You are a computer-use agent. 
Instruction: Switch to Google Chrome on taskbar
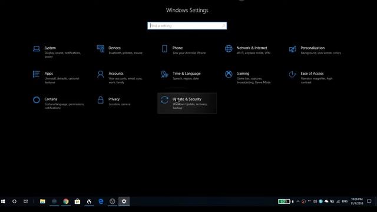tap(66, 201)
